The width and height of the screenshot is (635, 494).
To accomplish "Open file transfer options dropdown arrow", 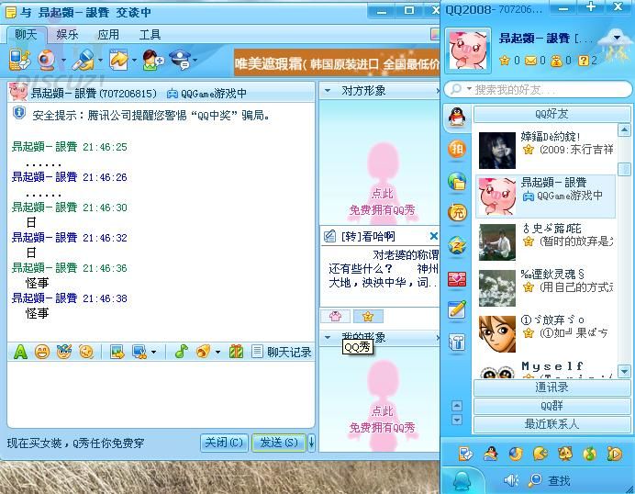I will coord(134,61).
